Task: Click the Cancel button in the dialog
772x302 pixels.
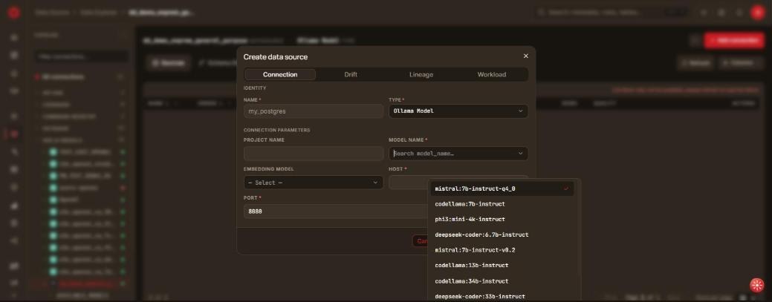Action: pos(421,241)
